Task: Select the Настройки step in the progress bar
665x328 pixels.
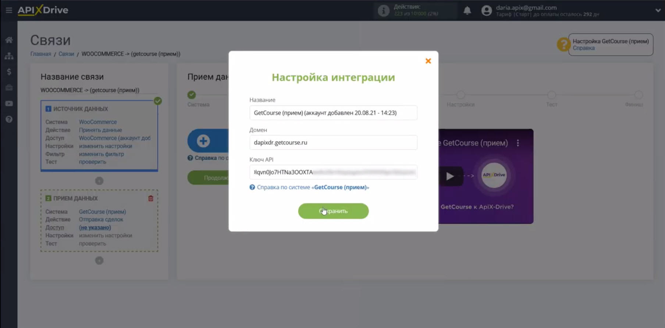Action: [x=460, y=95]
